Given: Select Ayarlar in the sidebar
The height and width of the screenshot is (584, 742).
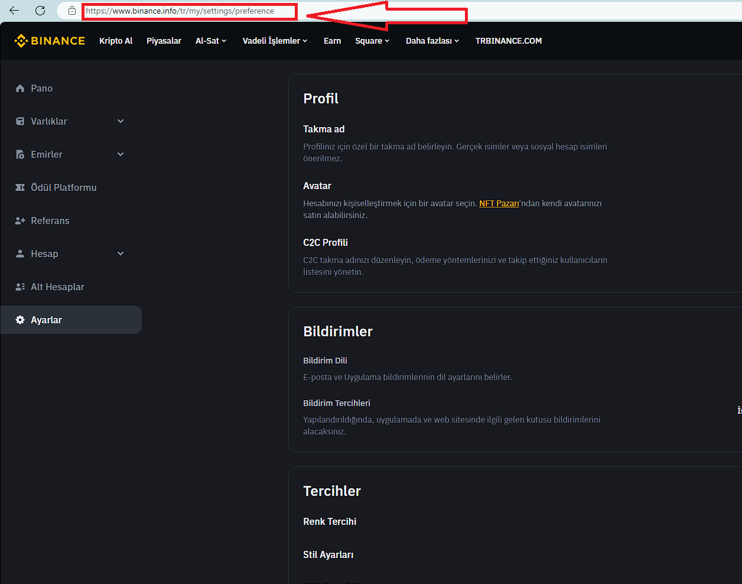Looking at the screenshot, I should click(71, 320).
